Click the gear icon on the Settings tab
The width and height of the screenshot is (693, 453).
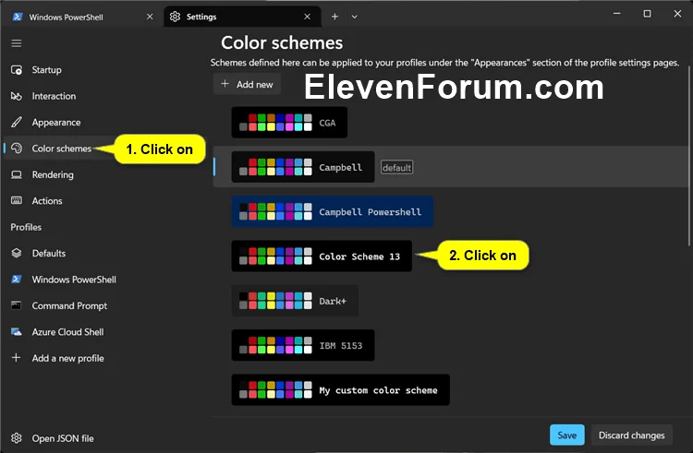[175, 17]
